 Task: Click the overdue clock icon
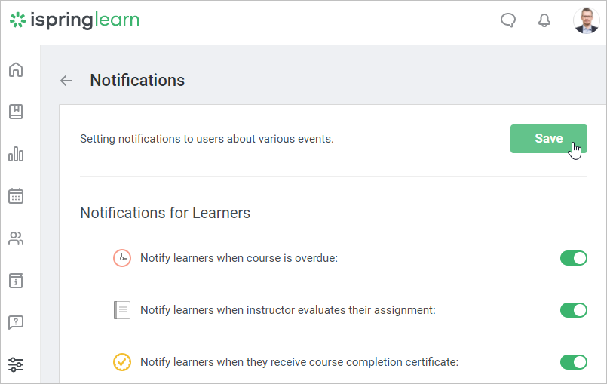[x=121, y=258]
